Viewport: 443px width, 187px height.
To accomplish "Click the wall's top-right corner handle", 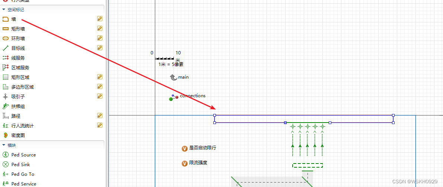I will tap(393, 115).
